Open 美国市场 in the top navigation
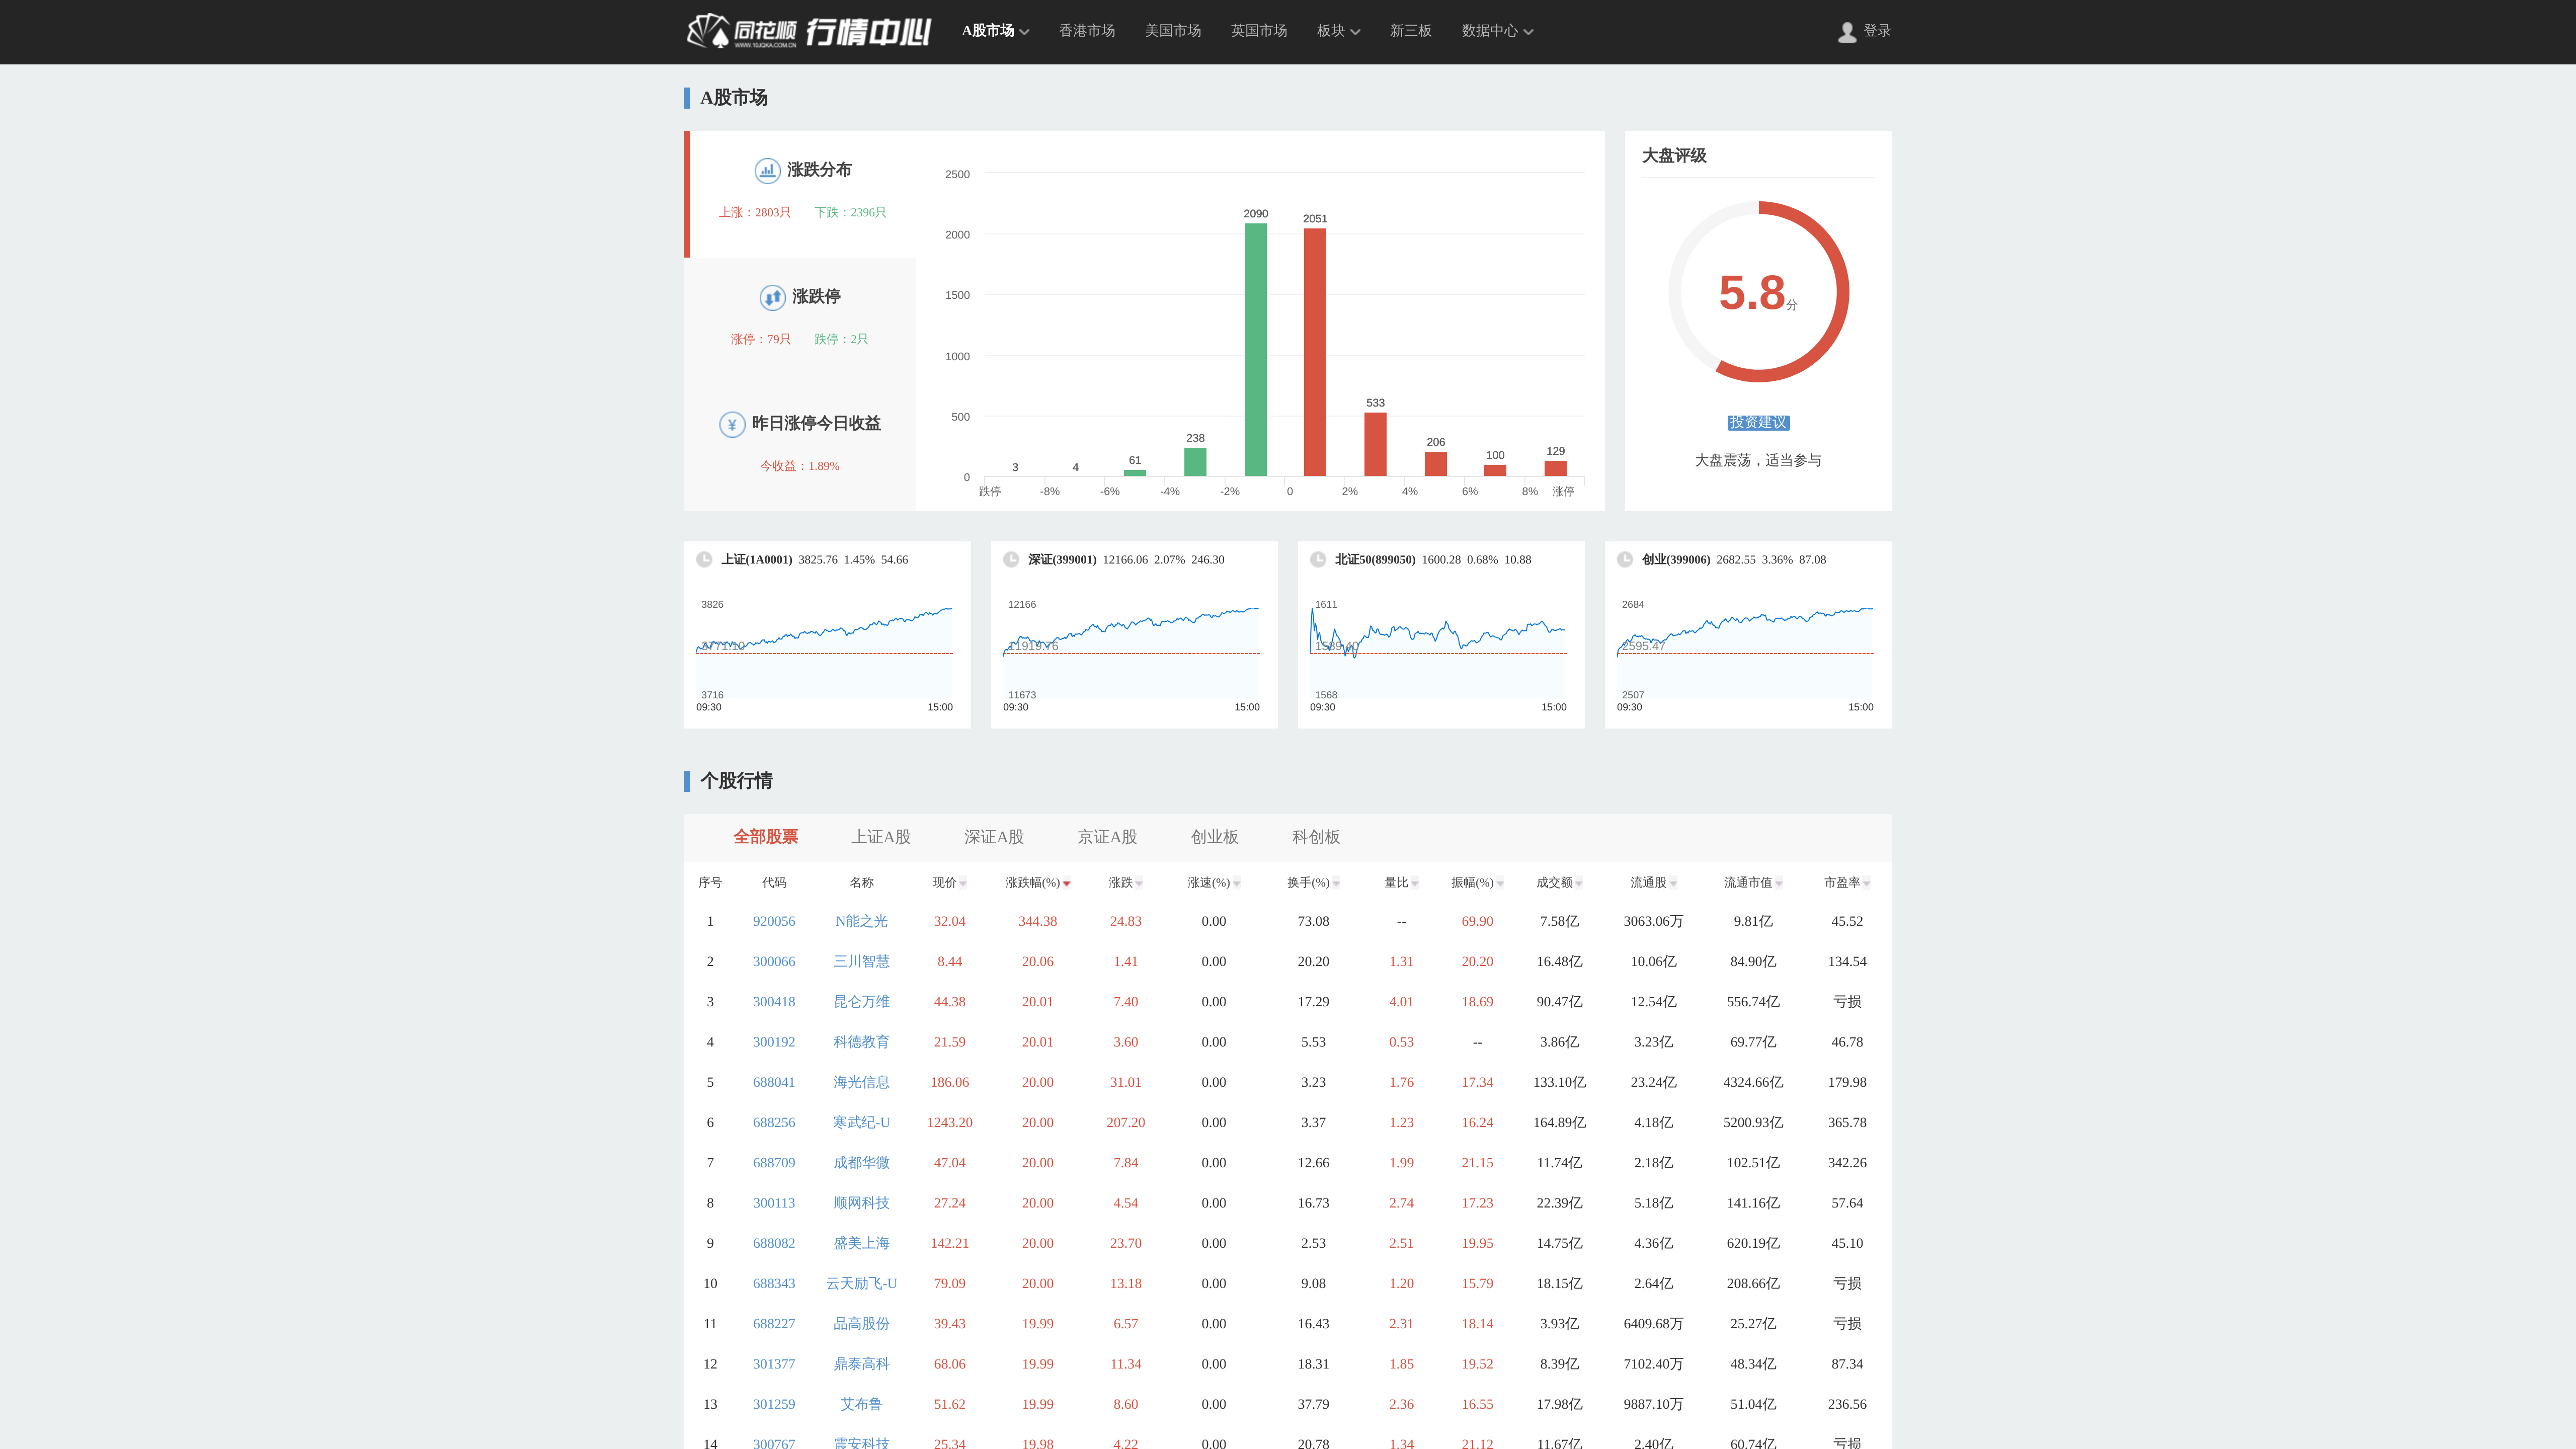The height and width of the screenshot is (1449, 2576). 1173,31
